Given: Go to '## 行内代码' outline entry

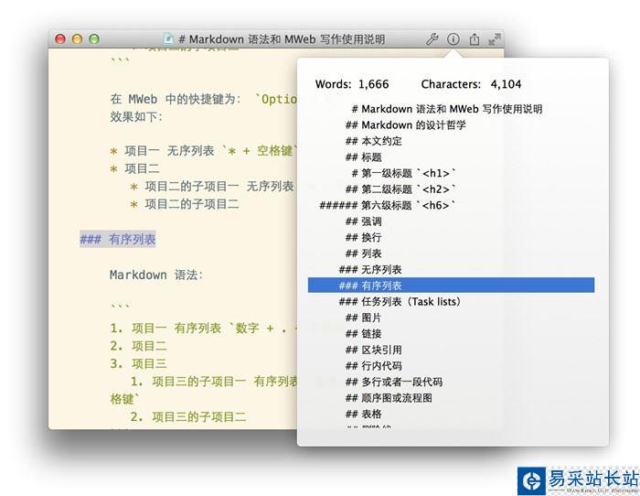Looking at the screenshot, I should (x=373, y=366).
